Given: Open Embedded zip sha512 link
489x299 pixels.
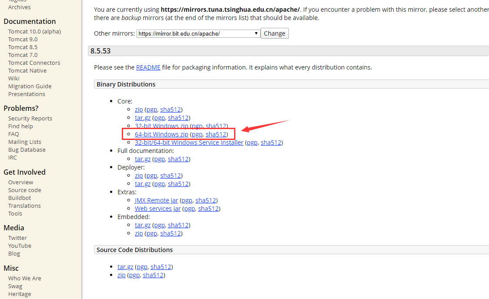Looking at the screenshot, I should click(171, 233).
